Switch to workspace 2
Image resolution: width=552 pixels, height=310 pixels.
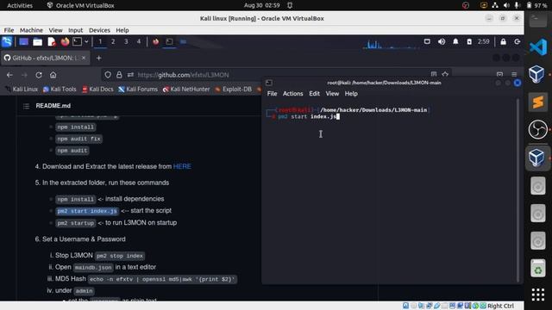(x=113, y=42)
